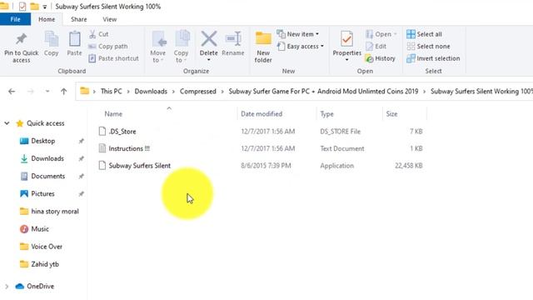Open Desktop in Quick access

pos(42,141)
